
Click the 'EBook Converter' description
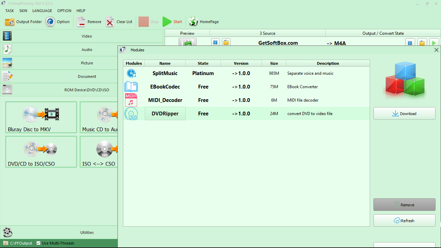click(302, 87)
